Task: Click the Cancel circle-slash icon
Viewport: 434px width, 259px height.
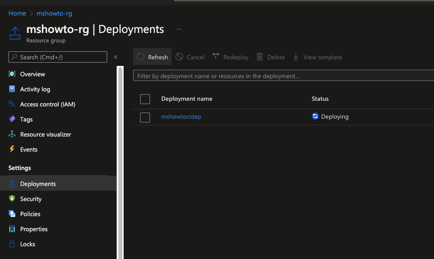Action: (x=179, y=57)
